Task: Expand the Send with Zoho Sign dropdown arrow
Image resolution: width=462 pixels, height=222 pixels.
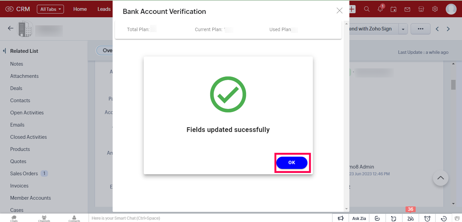Action: (403, 29)
